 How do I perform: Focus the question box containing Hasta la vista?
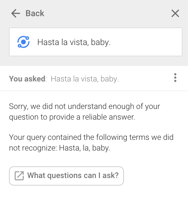[96, 42]
